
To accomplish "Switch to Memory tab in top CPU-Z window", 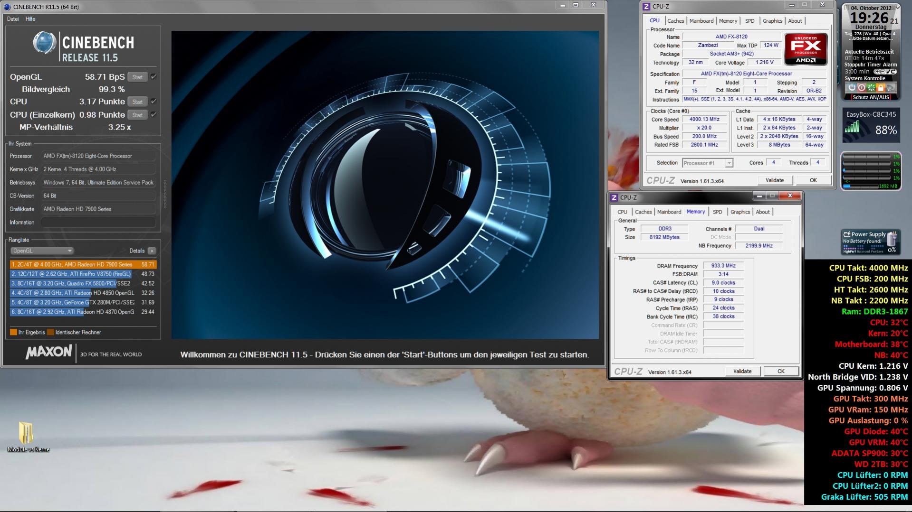I will click(x=728, y=21).
